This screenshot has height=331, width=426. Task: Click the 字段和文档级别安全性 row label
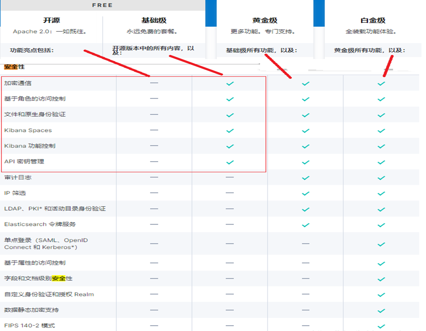pyautogui.click(x=39, y=279)
